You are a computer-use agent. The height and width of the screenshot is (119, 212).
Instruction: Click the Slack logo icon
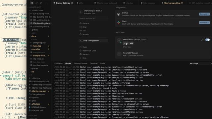point(119,22)
